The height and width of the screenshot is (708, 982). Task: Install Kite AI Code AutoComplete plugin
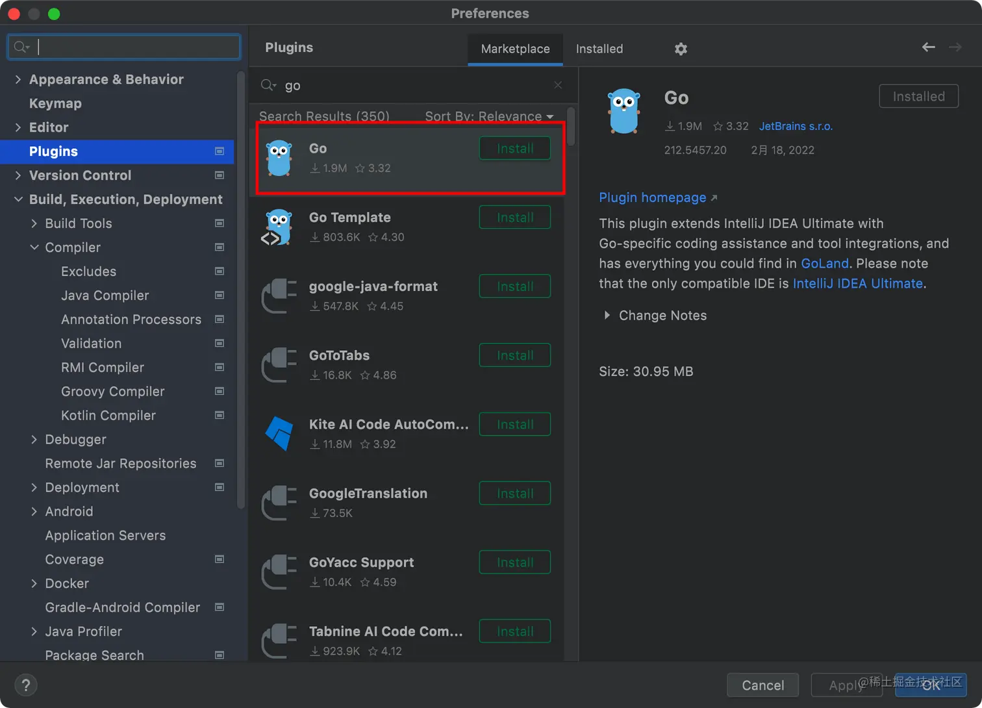point(515,424)
